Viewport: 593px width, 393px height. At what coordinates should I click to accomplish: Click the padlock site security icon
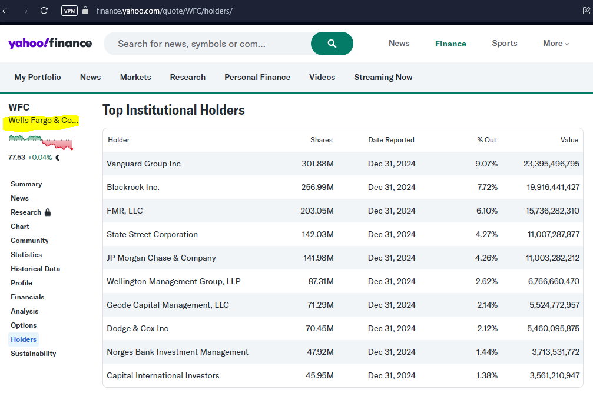[x=85, y=11]
